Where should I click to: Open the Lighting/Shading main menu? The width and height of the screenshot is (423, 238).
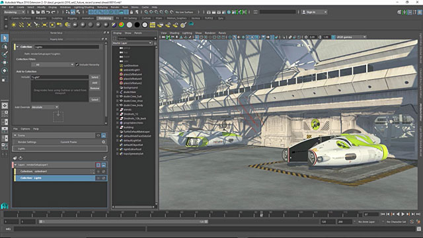tap(84, 7)
